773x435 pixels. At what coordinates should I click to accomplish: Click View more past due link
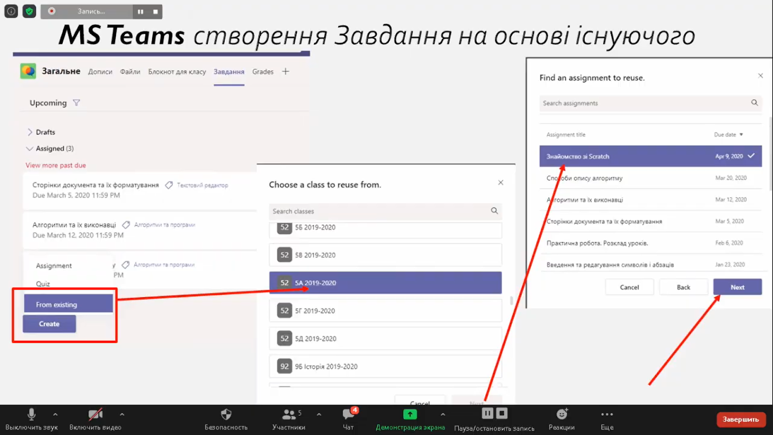click(x=56, y=165)
